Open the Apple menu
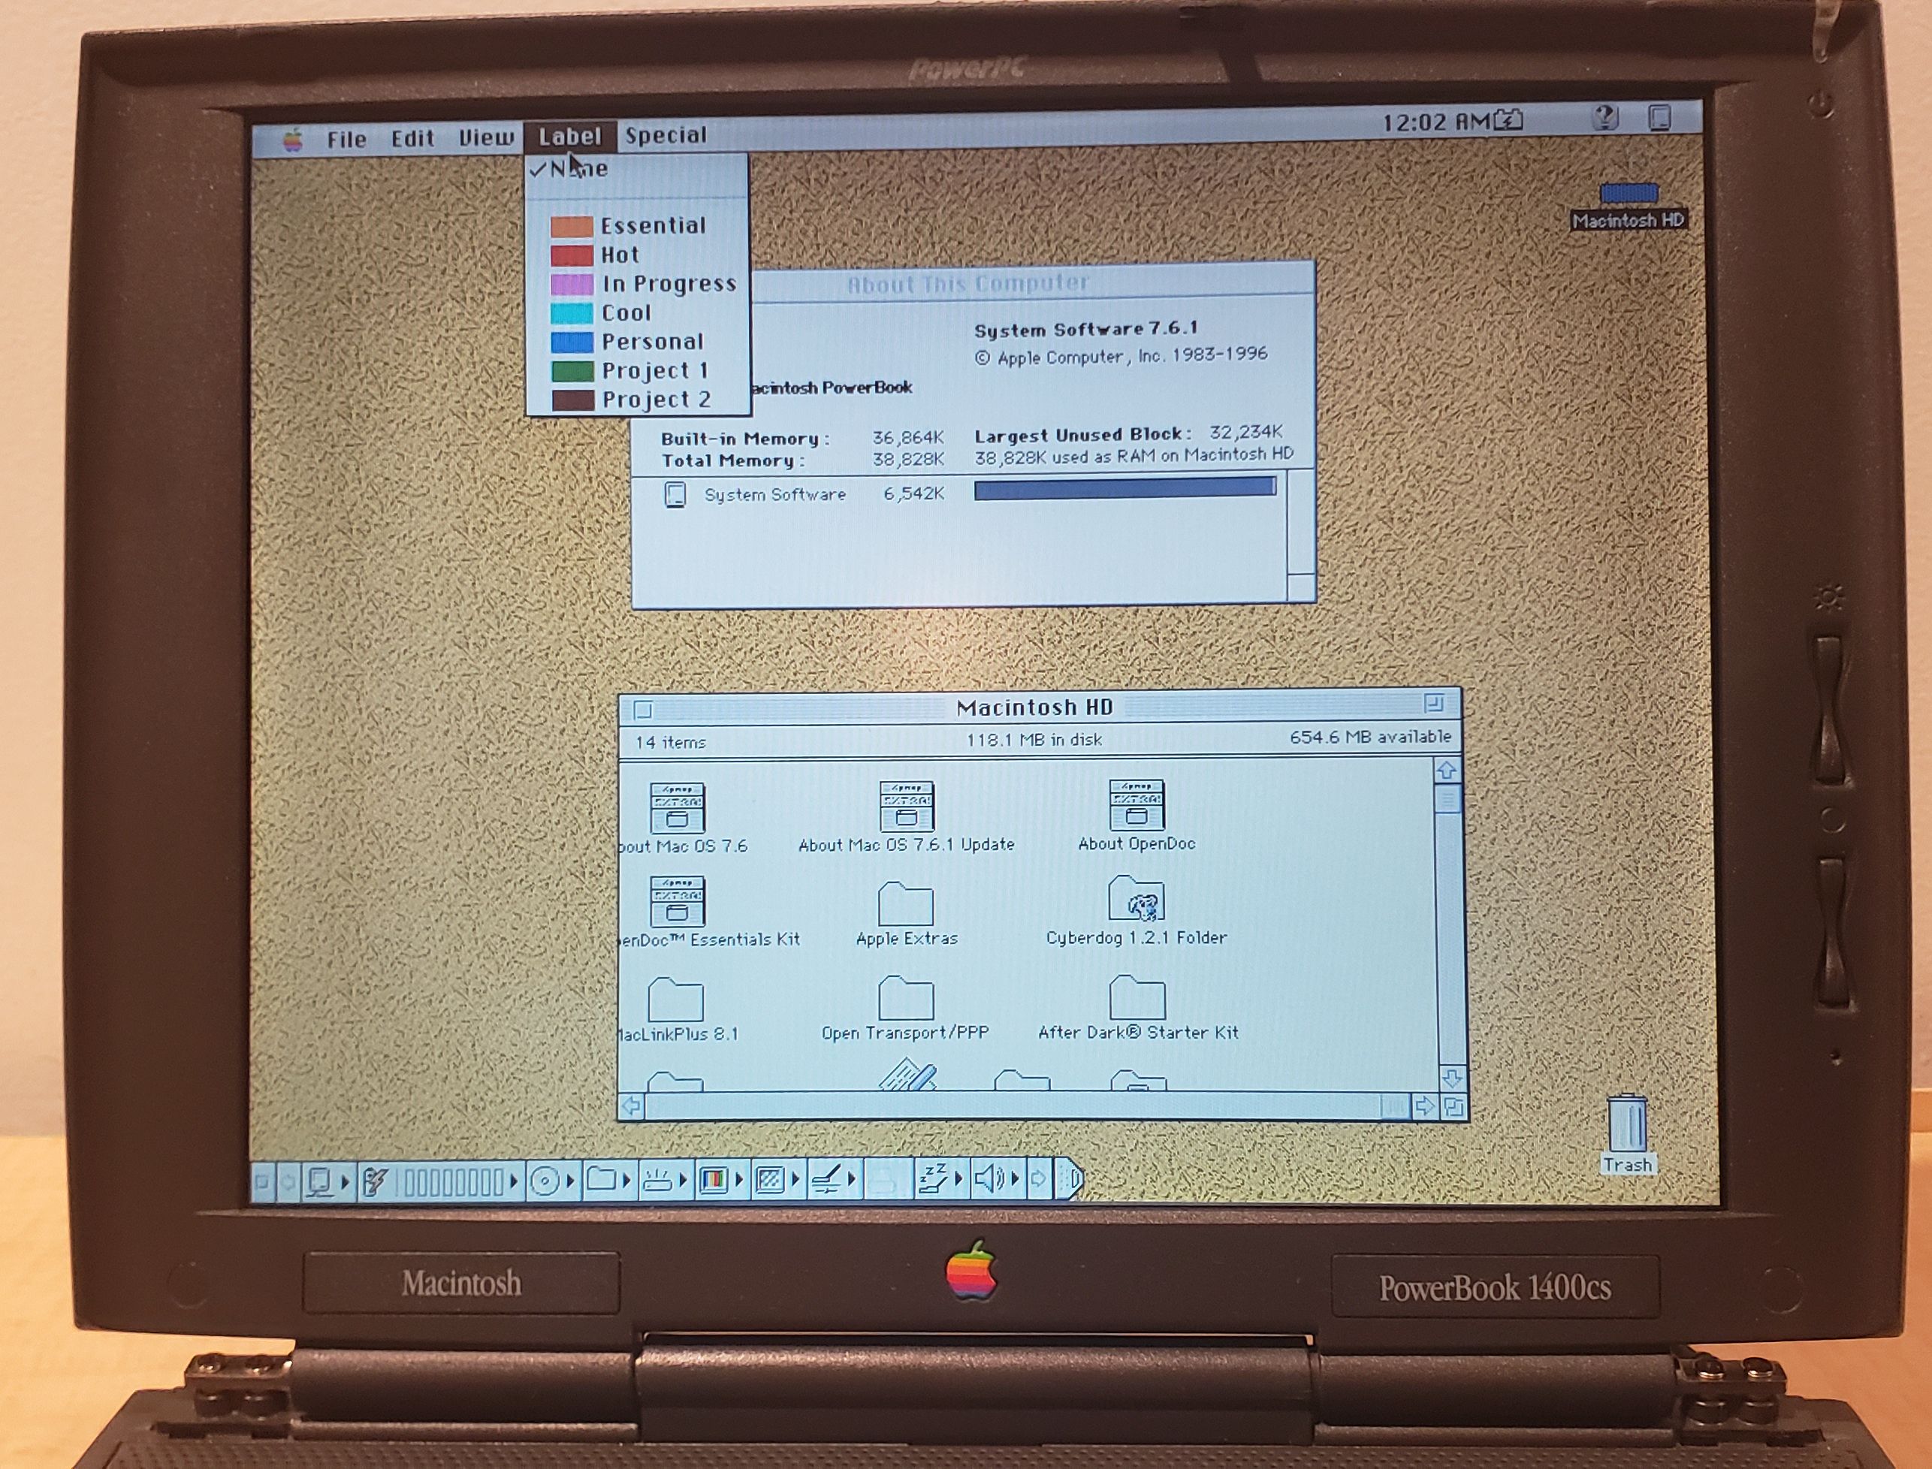The height and width of the screenshot is (1469, 1932). click(x=292, y=140)
